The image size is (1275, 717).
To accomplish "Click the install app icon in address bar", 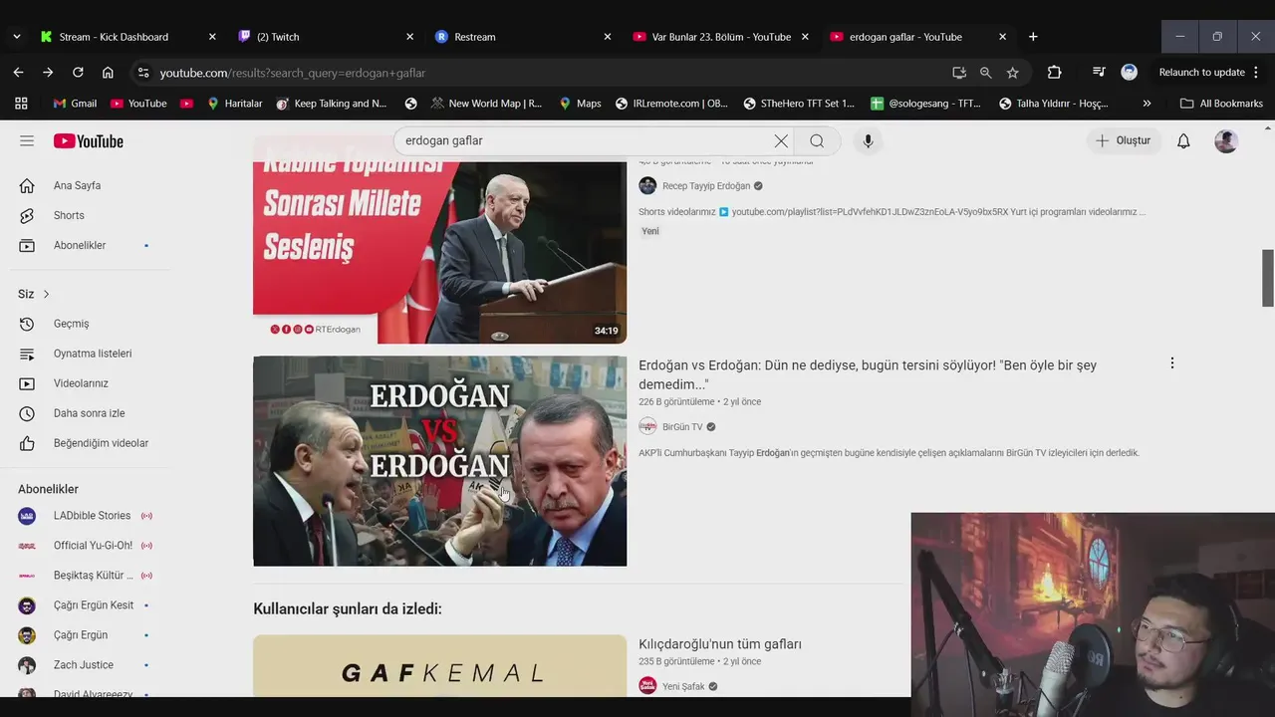I will pos(959,73).
